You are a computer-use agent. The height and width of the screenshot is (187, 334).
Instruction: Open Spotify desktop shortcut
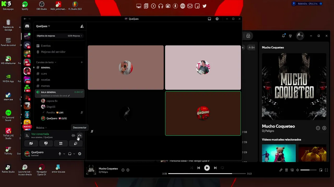coord(25,6)
